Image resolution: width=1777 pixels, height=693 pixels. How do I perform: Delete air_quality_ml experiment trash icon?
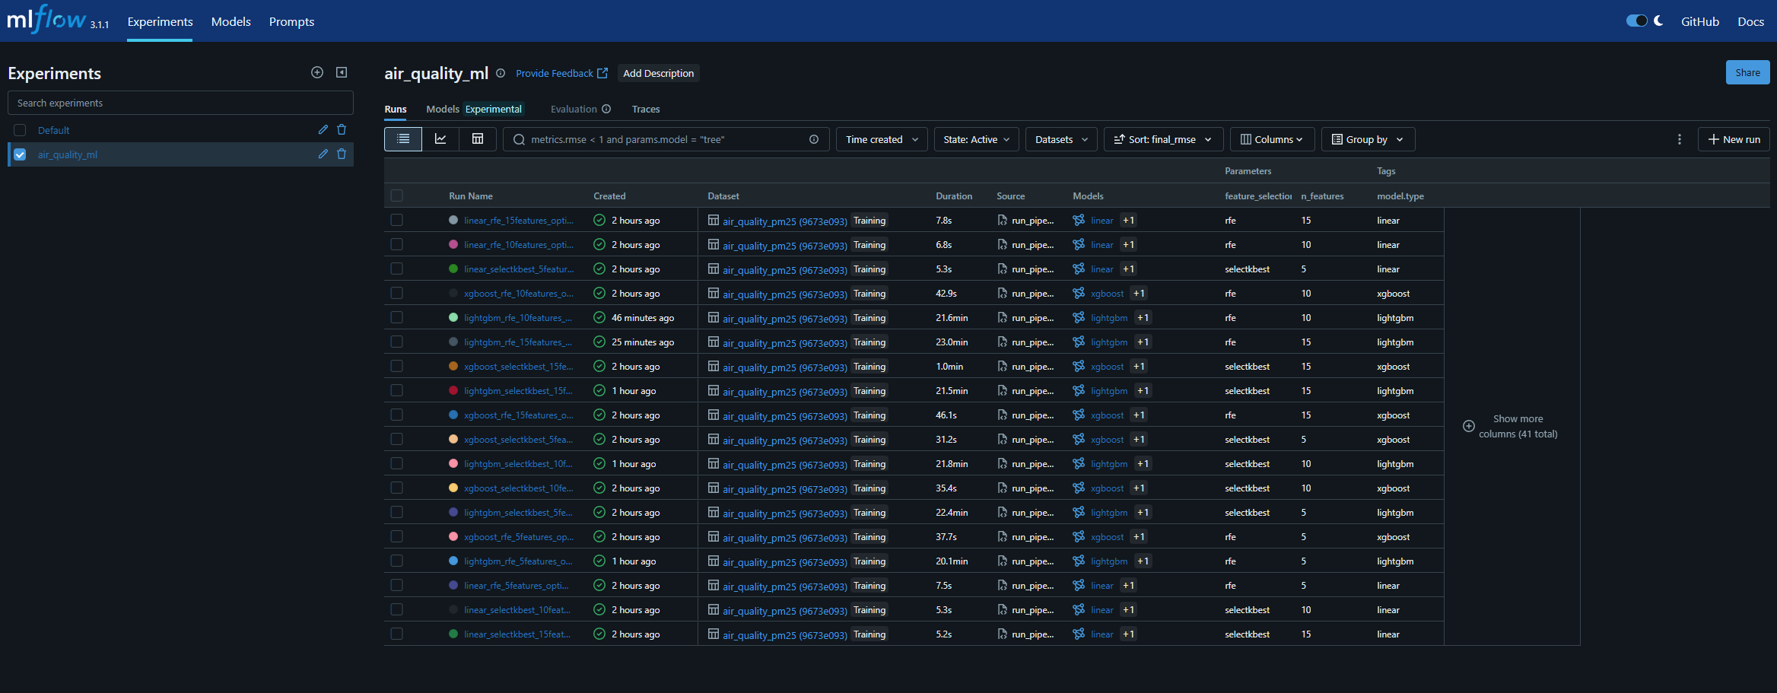pos(342,154)
